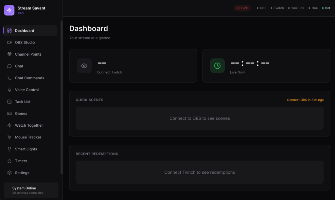Click the LIVE badge at the top
This screenshot has height=200, width=335.
click(x=242, y=8)
